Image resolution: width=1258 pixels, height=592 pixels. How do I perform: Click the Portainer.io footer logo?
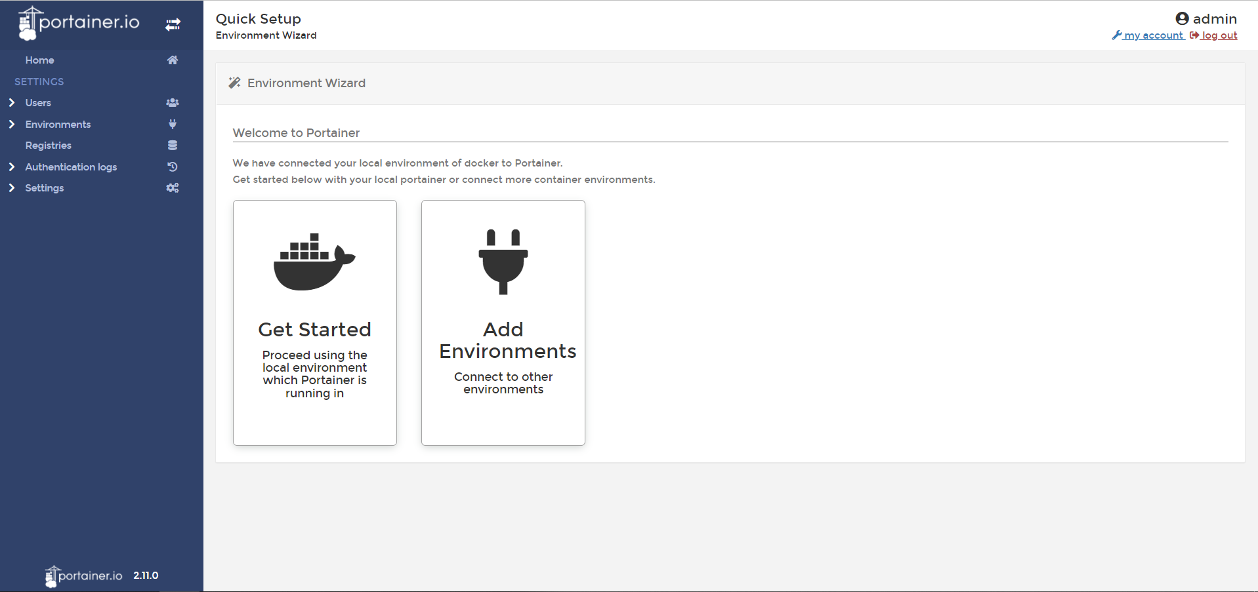coord(84,576)
